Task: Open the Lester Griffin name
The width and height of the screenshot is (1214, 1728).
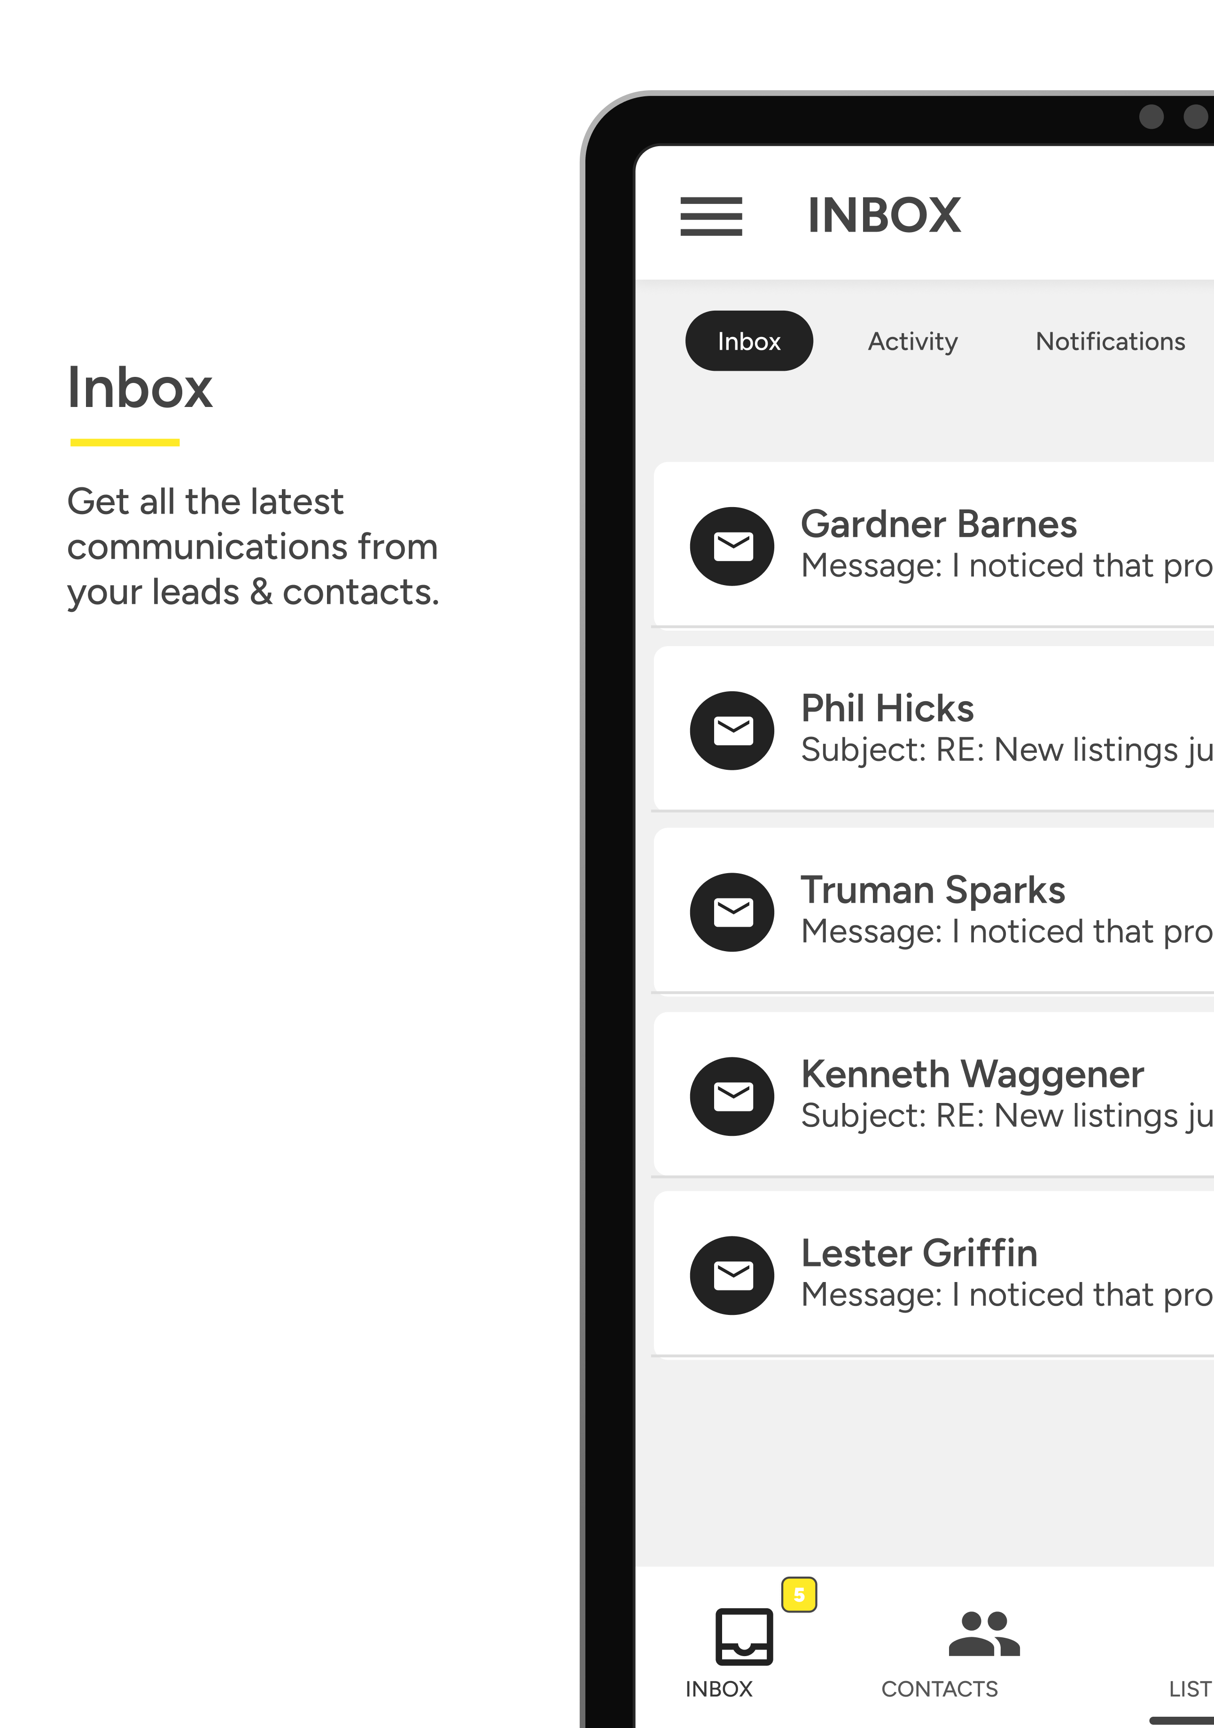Action: click(x=919, y=1254)
